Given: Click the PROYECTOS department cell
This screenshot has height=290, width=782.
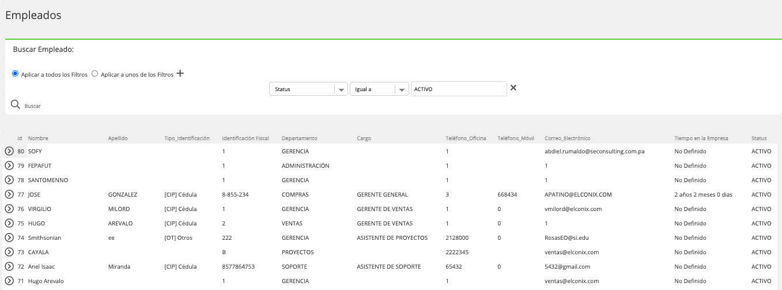Looking at the screenshot, I should (297, 252).
